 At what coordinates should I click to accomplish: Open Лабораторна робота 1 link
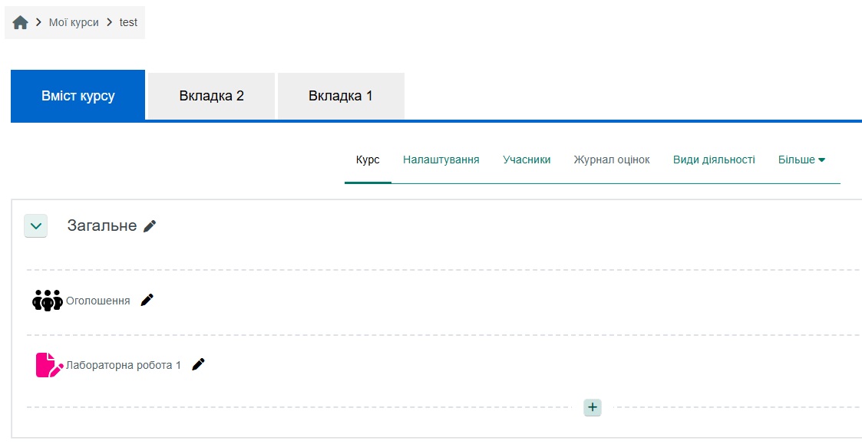[x=124, y=366]
